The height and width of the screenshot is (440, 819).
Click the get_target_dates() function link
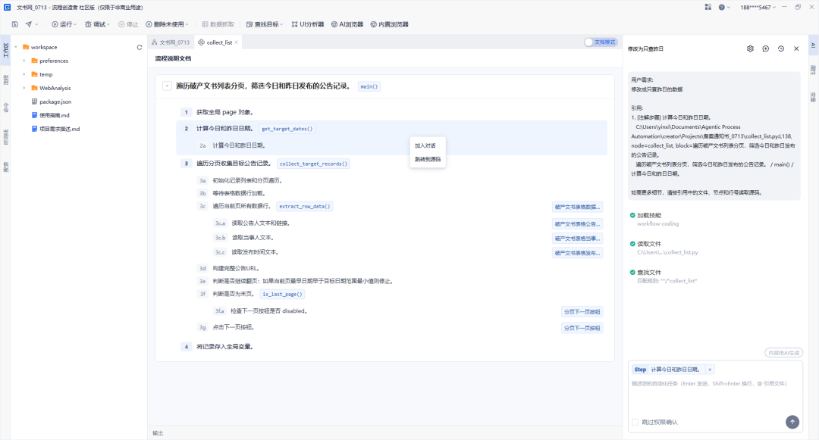[287, 129]
